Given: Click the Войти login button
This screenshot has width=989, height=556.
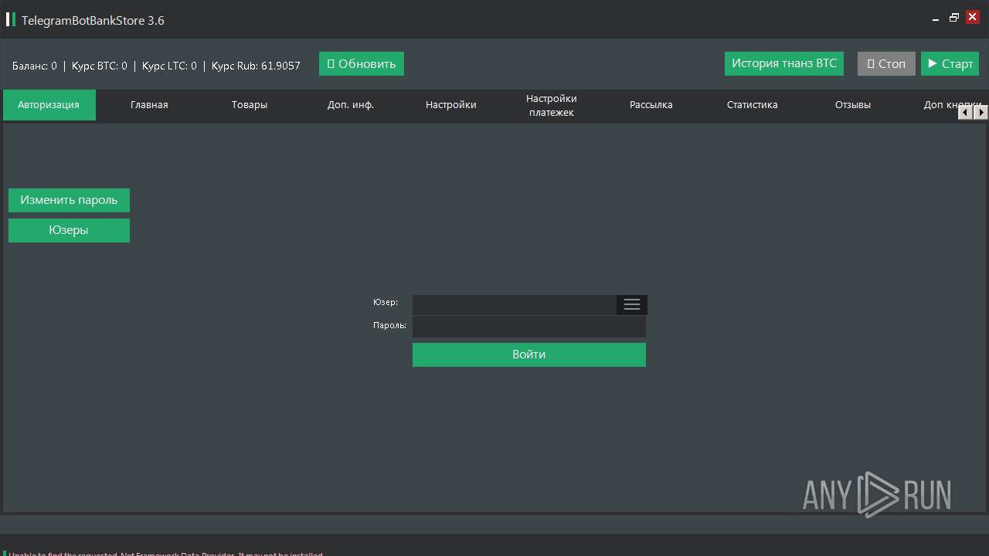Looking at the screenshot, I should pos(529,354).
